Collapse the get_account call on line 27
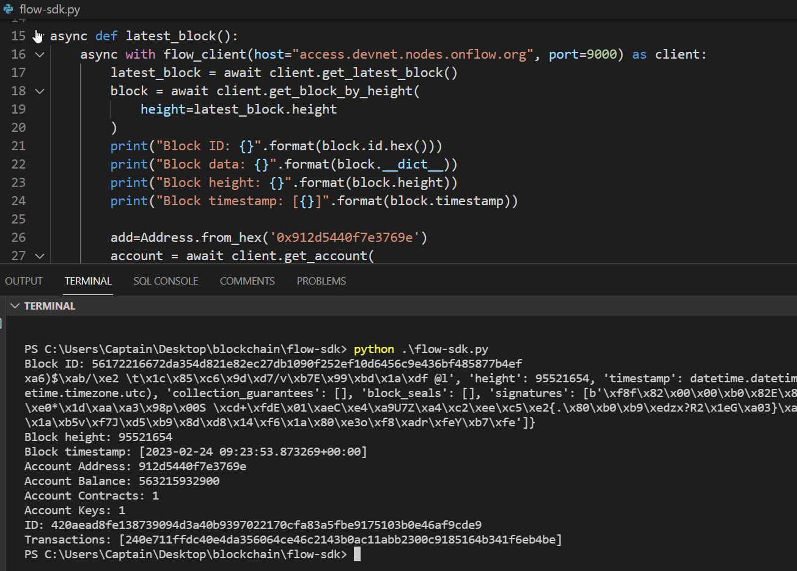This screenshot has width=797, height=571. pyautogui.click(x=39, y=255)
